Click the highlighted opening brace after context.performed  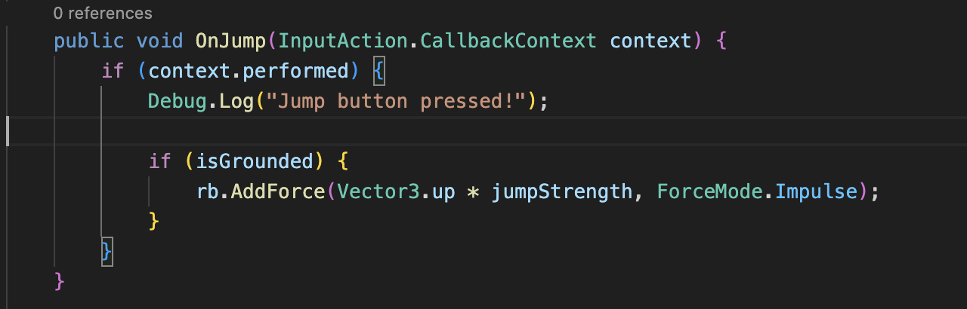click(378, 71)
